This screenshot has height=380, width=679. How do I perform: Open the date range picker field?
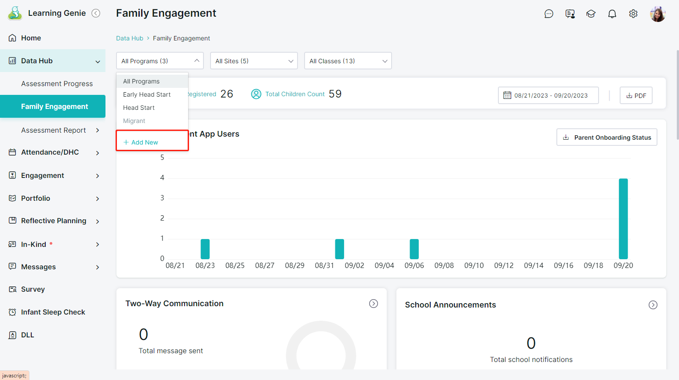(x=548, y=96)
